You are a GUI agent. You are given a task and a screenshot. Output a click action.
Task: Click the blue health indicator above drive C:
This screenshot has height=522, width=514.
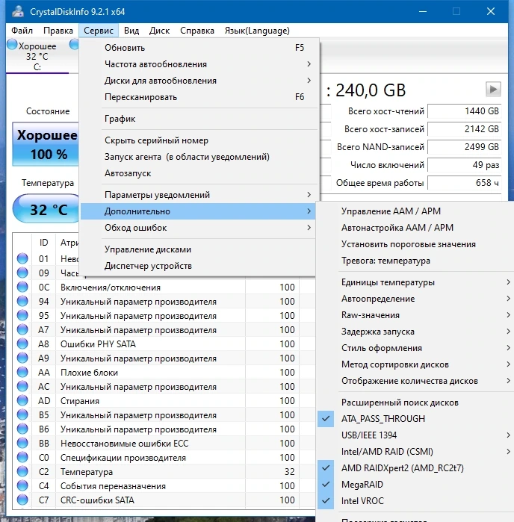coord(12,45)
